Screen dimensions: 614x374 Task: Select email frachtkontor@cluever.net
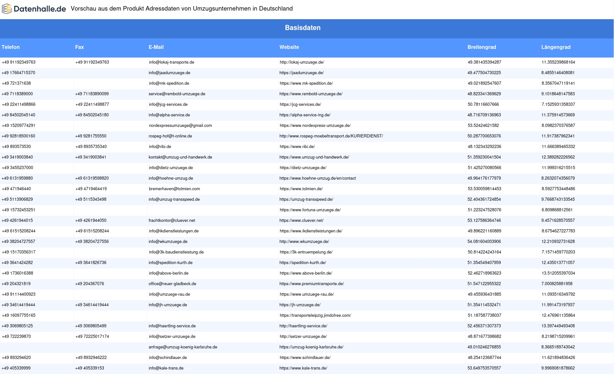pos(172,221)
